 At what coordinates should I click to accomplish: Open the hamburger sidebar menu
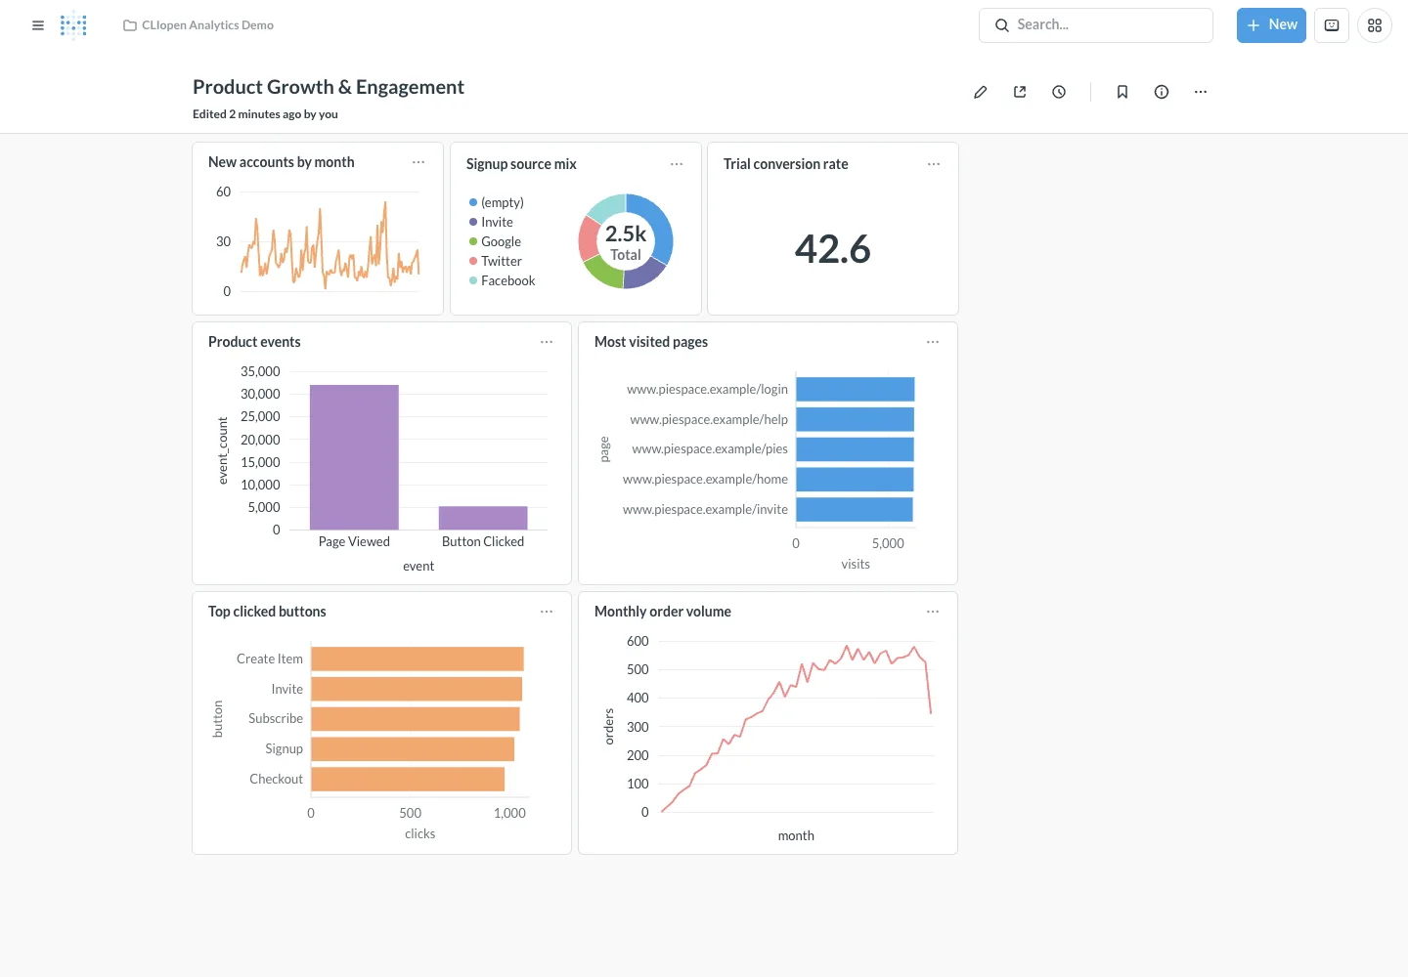(38, 25)
